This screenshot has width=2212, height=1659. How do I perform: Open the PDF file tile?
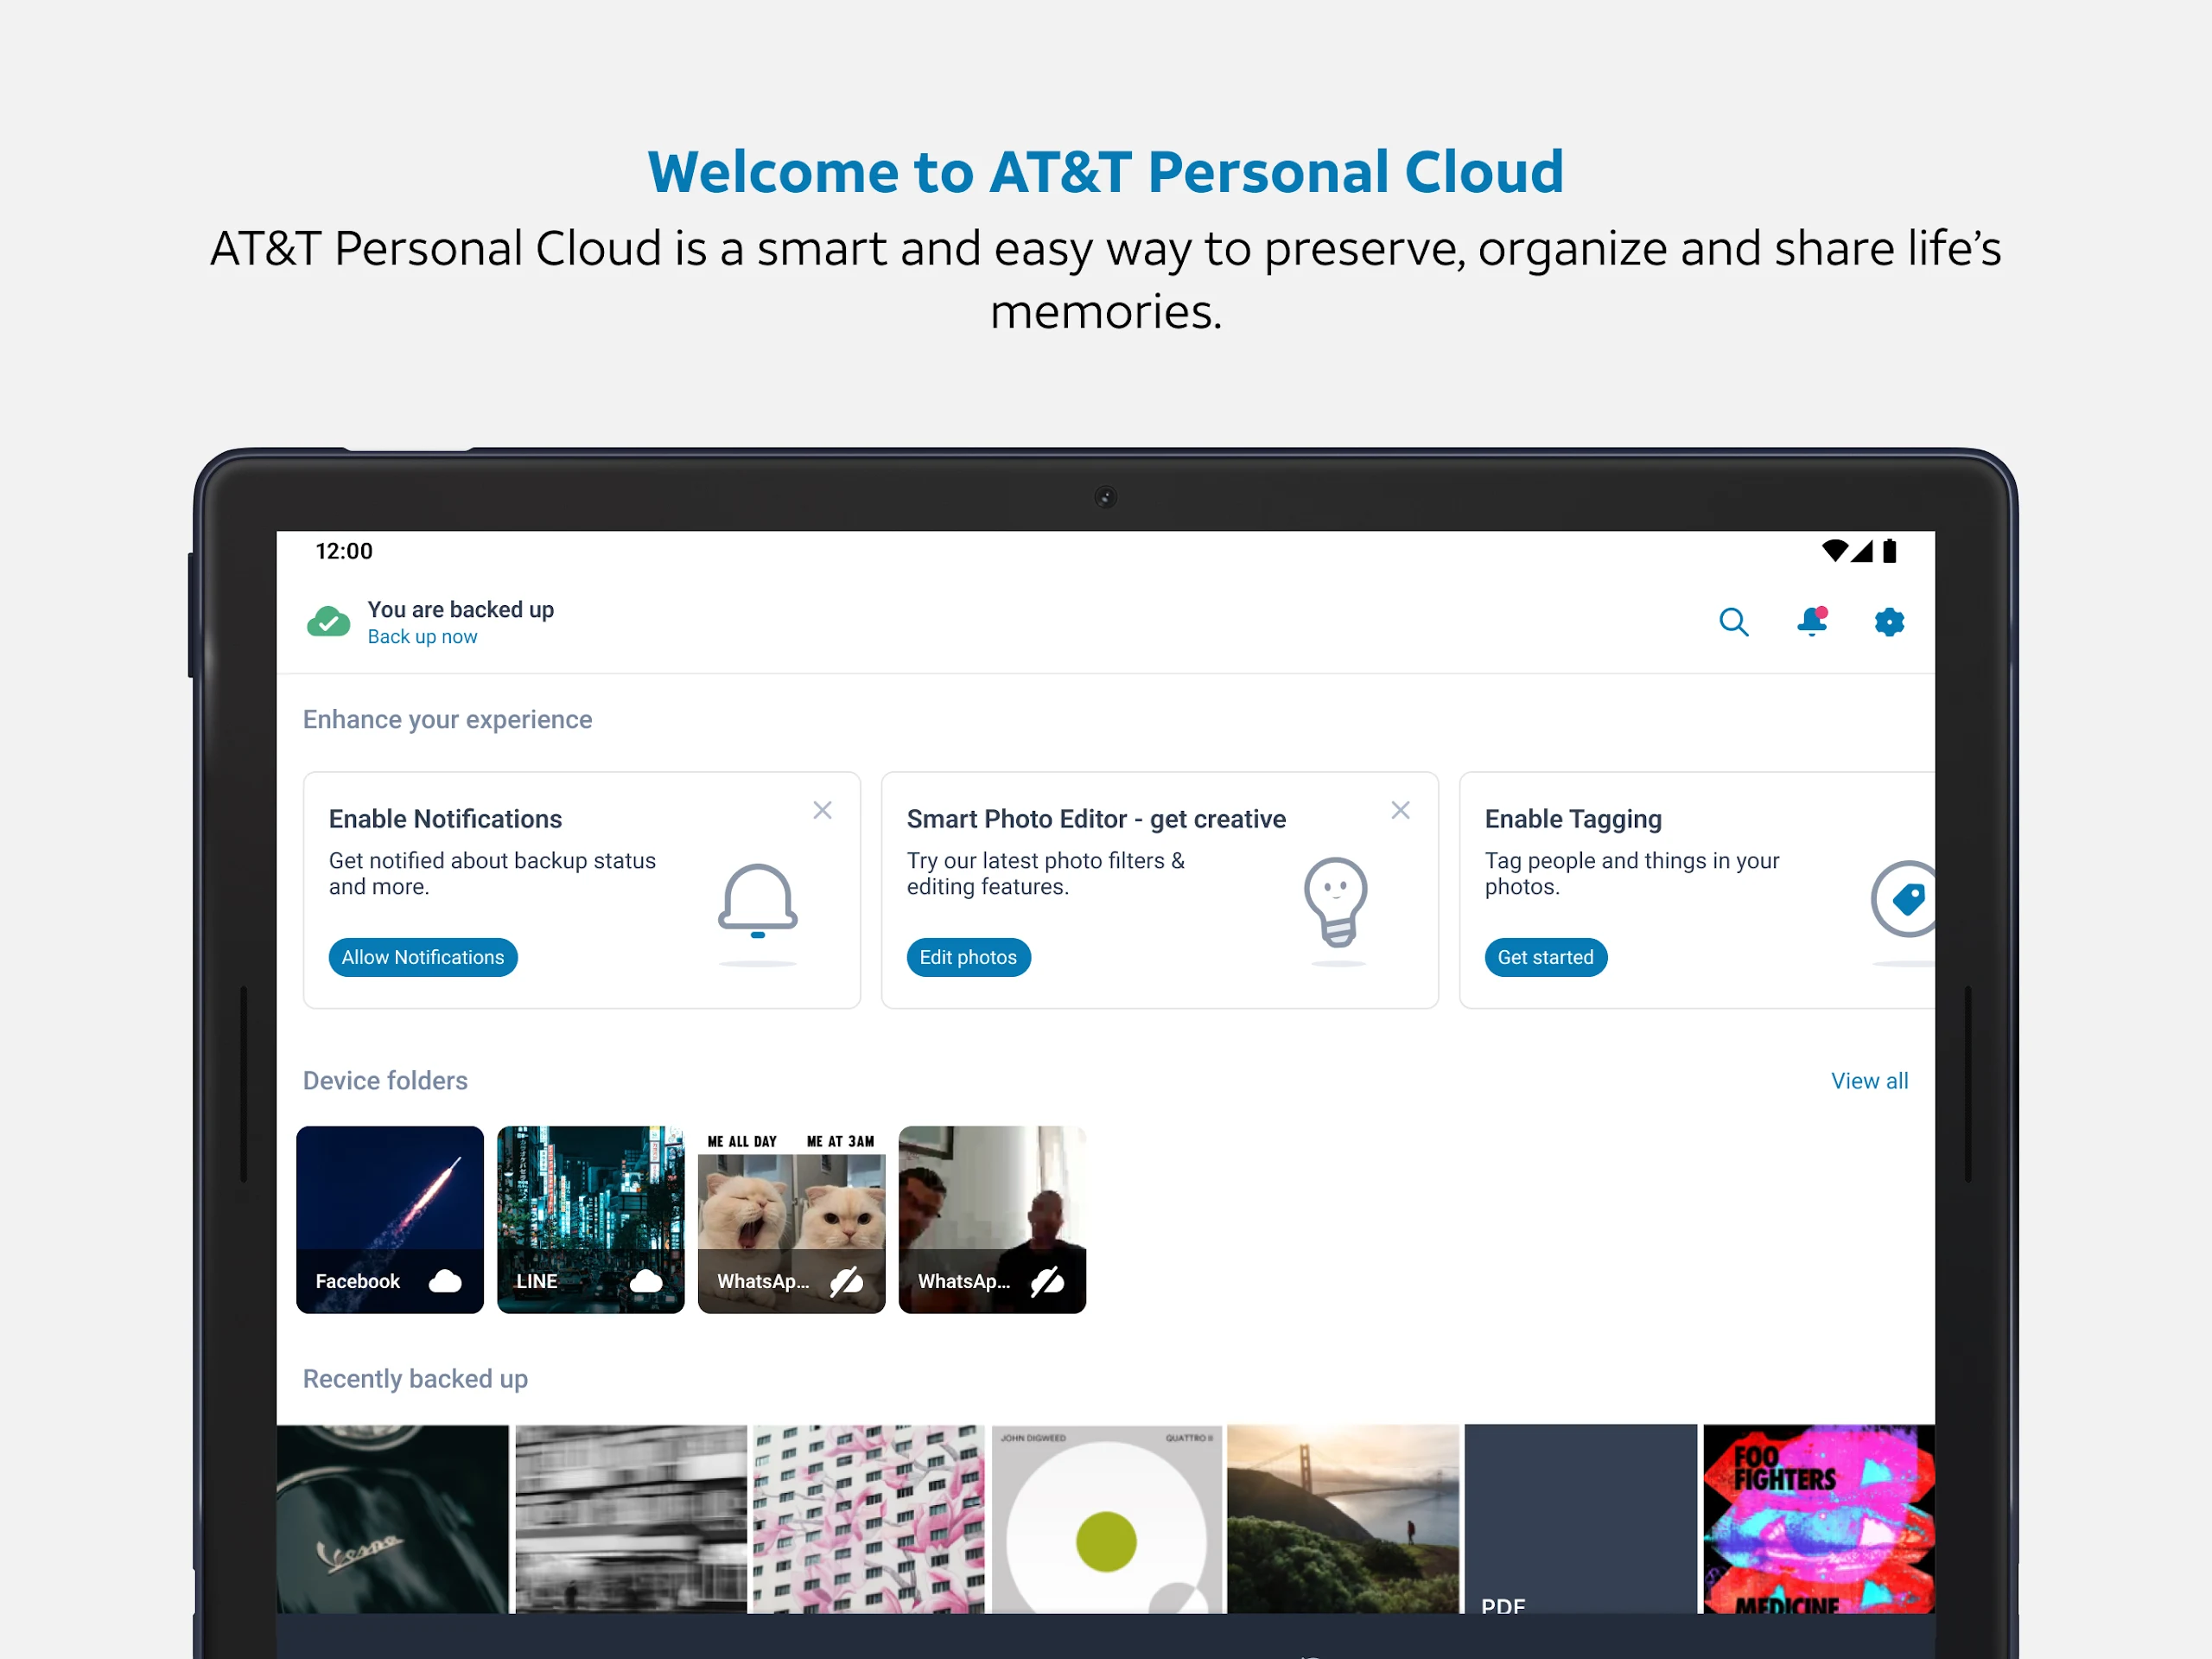[1581, 1519]
